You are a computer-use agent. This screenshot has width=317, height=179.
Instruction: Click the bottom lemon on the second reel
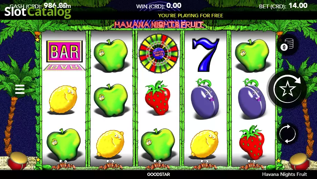coord(110,144)
